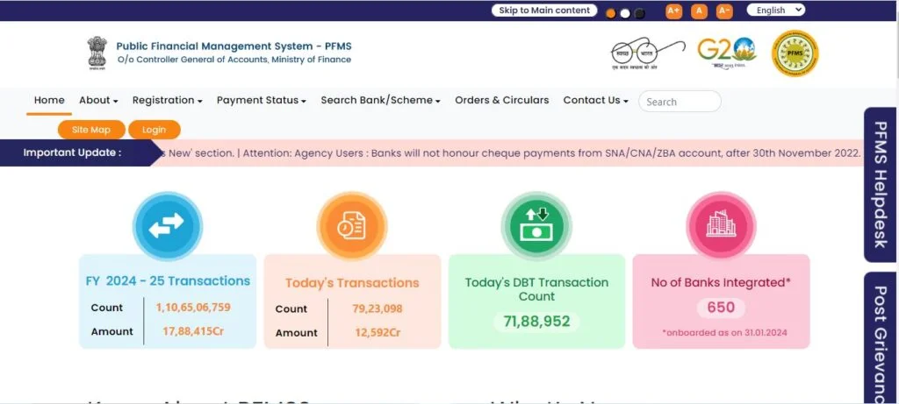Click the amount value 12,592Cr
This screenshot has height=404, width=899.
click(x=378, y=333)
